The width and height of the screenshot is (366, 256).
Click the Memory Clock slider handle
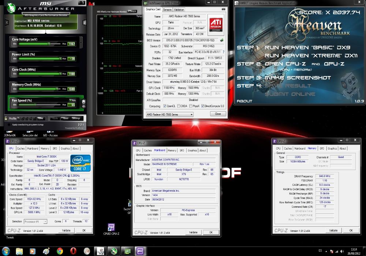pyautogui.click(x=57, y=89)
